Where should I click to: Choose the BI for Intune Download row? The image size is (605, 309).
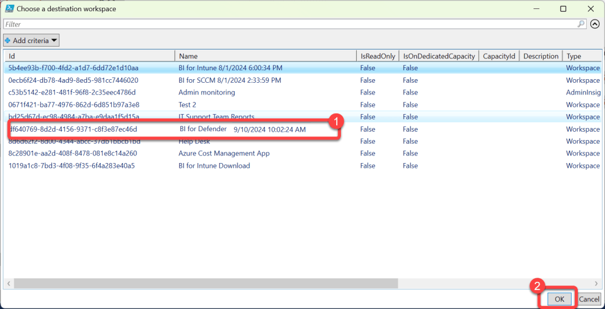click(x=214, y=166)
